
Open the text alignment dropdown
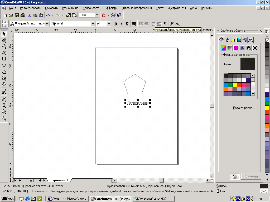[134, 24]
